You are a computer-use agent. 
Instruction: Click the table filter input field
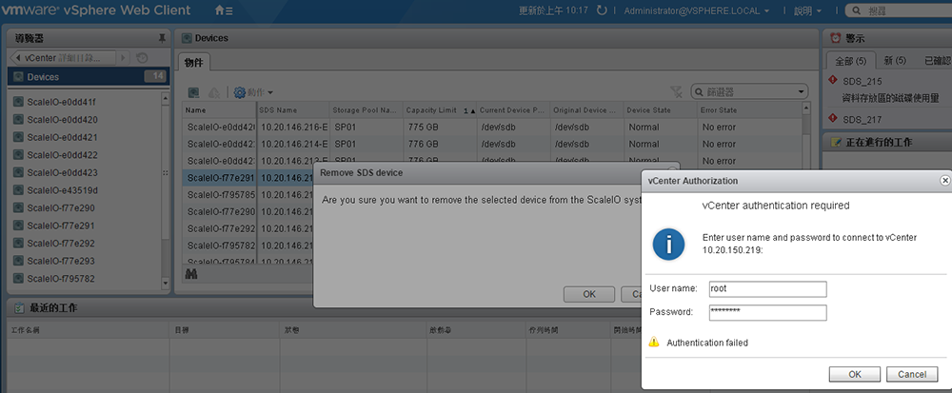pos(749,92)
